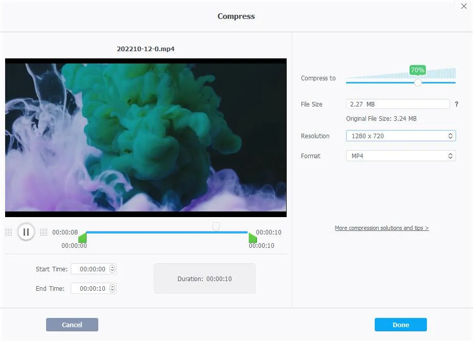This screenshot has width=473, height=341.
Task: Click the dotted grid icon left of the pause button
Action: (x=9, y=232)
